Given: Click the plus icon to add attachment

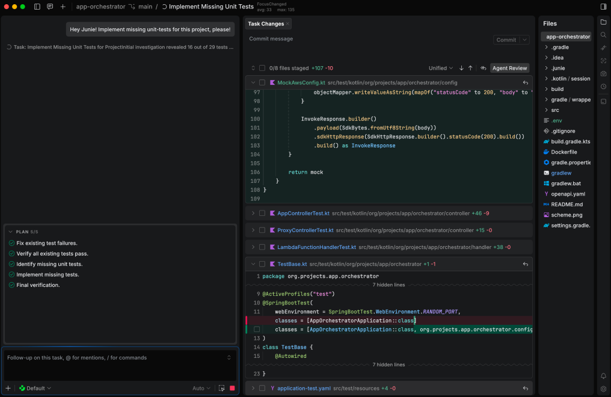Looking at the screenshot, I should pos(8,389).
